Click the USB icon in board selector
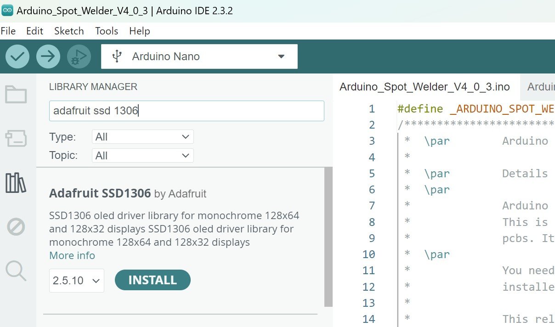The width and height of the screenshot is (555, 327). point(117,56)
